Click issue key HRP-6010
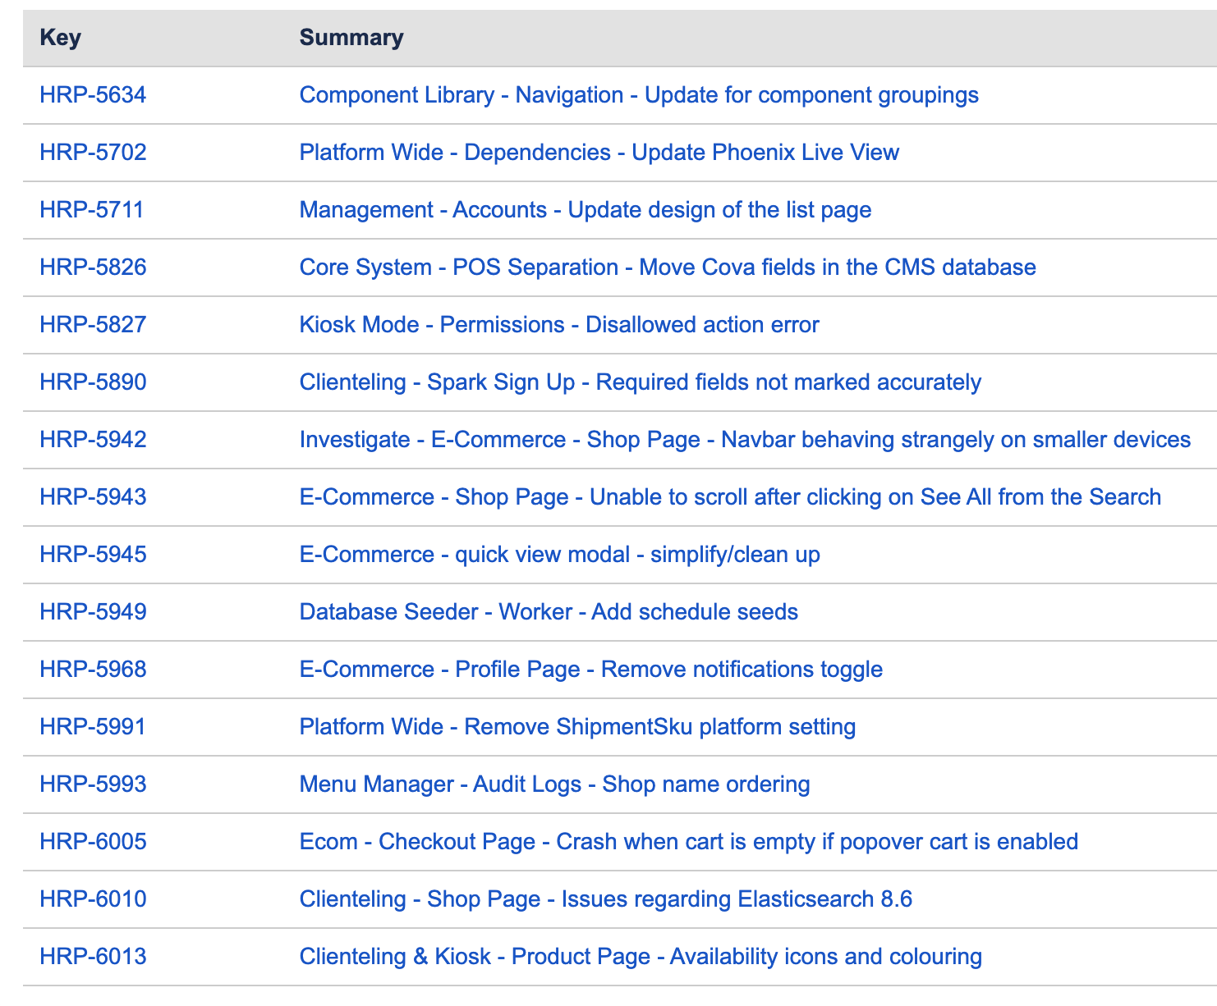 pos(93,899)
